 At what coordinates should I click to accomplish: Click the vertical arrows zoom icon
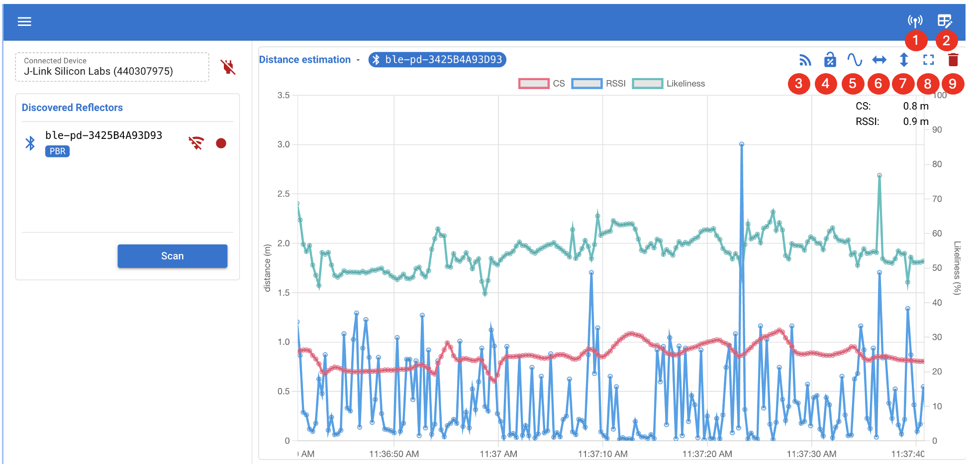point(904,60)
